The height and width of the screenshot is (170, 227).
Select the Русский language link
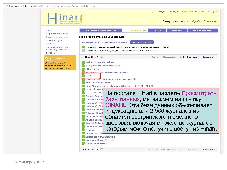187,11
